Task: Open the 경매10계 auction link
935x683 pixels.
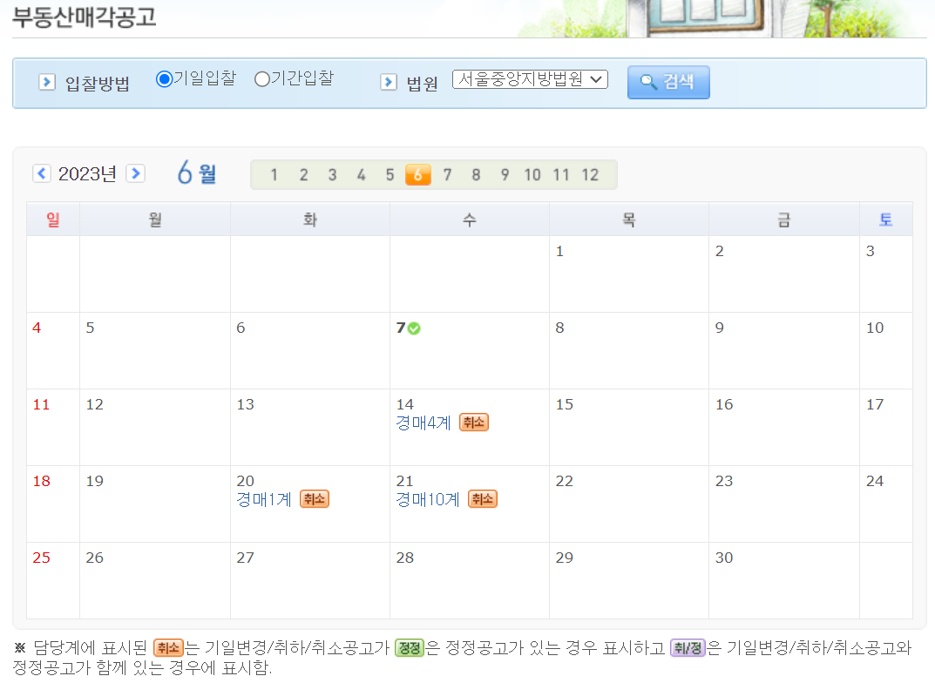Action: (x=426, y=499)
